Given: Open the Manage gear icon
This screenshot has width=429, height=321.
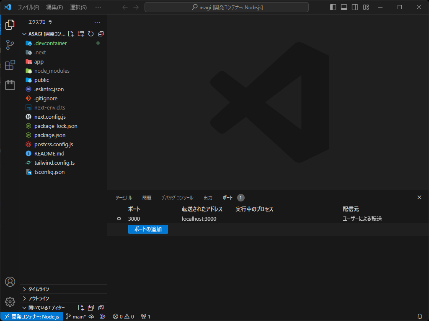Looking at the screenshot, I should point(10,302).
